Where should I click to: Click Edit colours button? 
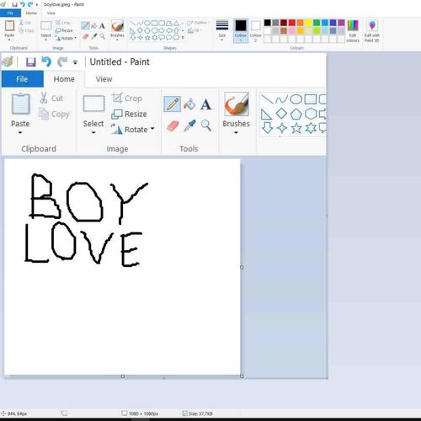point(353,31)
